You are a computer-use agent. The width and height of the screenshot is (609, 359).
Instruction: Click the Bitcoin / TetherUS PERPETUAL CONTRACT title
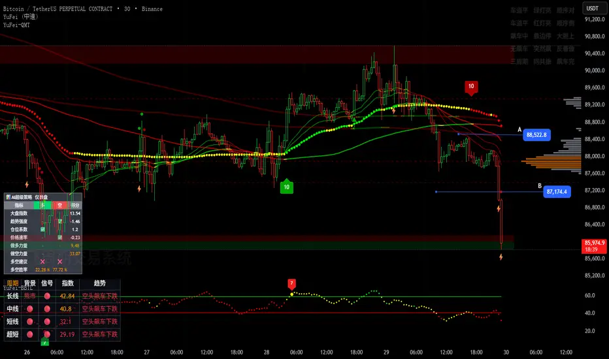58,8
